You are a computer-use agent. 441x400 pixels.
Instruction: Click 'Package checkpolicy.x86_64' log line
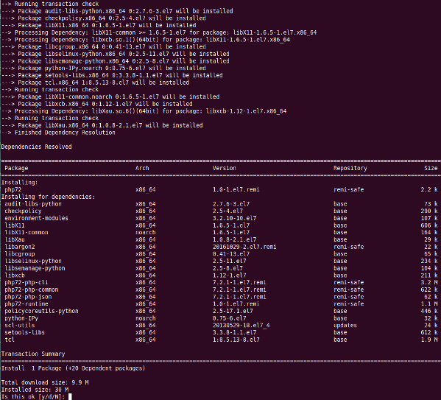click(104, 18)
